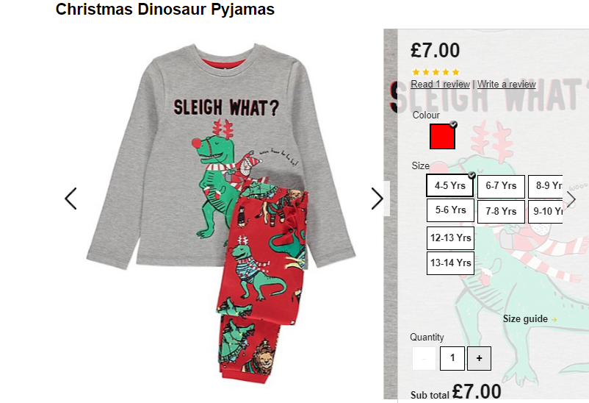
Task: Select the red colour swatch
Action: point(443,137)
